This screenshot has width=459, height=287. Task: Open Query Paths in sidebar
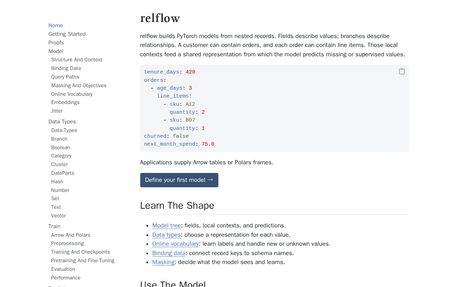(x=65, y=77)
